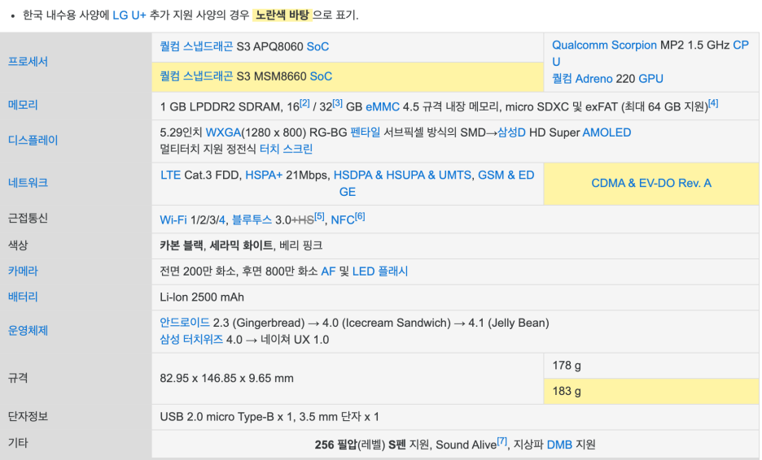Viewport: 762px width, 460px height.
Task: Click footnote [3] after 32
Action: click(338, 103)
